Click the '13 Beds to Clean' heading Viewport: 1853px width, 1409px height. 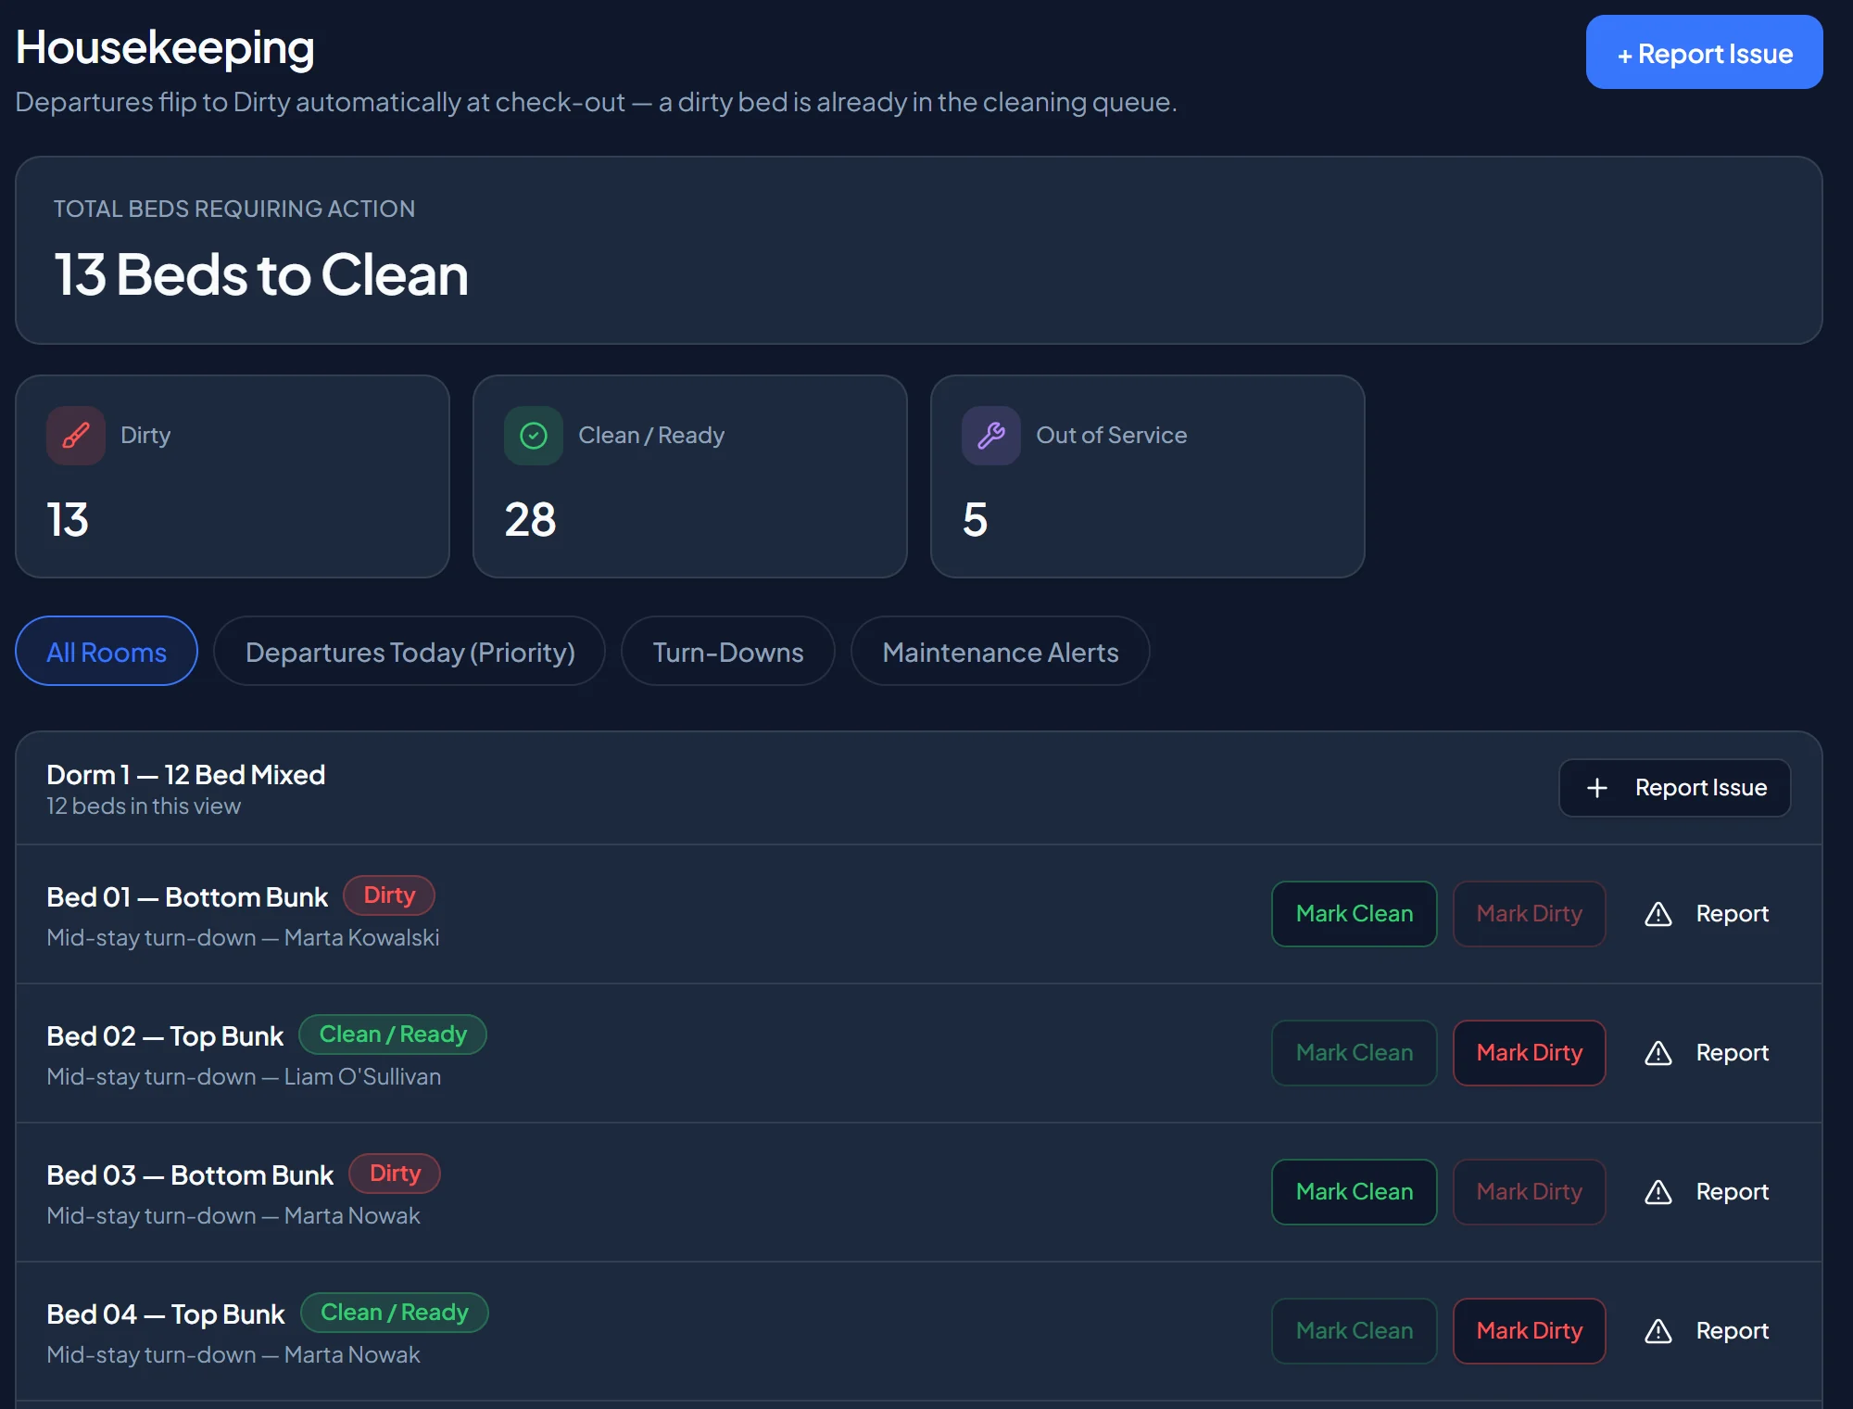(x=261, y=274)
